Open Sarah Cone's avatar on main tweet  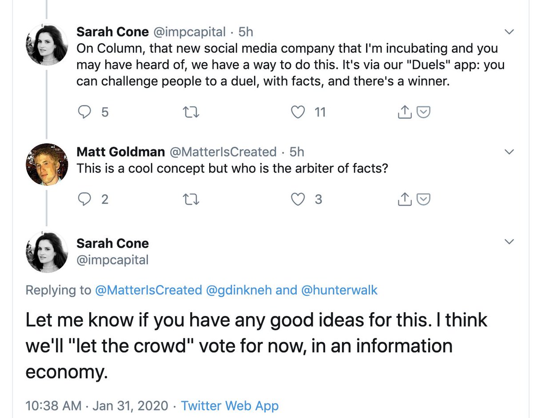[x=47, y=252]
